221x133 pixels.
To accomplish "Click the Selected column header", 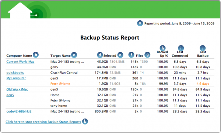I will coord(110,56).
